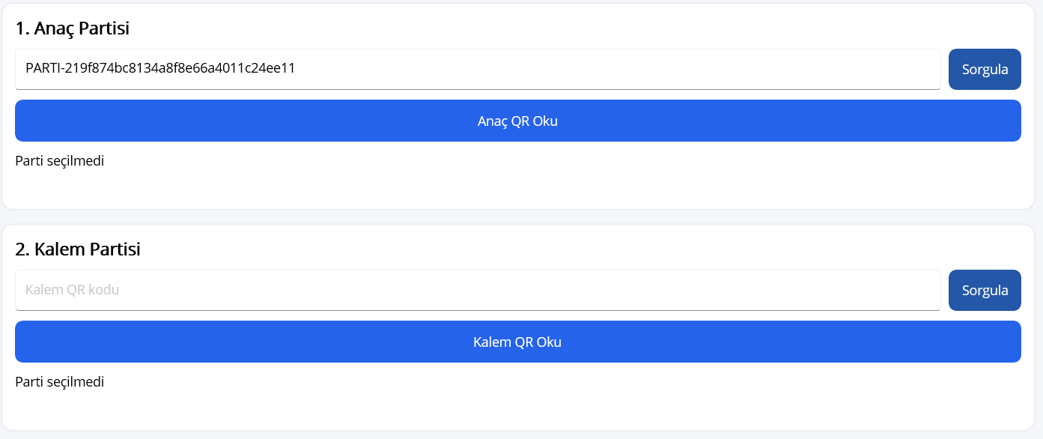Select the '2. Kalem Partisi' heading

pyautogui.click(x=78, y=249)
